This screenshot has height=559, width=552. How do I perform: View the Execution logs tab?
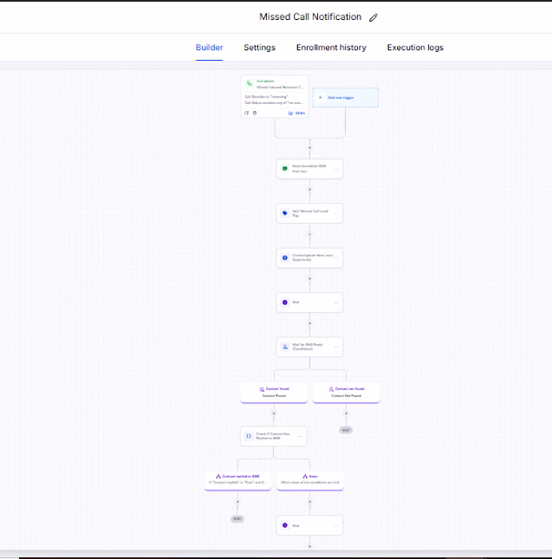click(x=415, y=47)
